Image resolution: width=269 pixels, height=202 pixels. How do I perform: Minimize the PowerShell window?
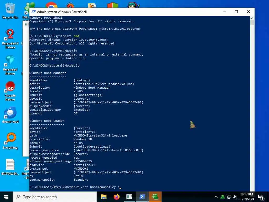[x=225, y=12]
